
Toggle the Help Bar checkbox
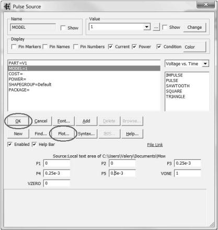35,144
